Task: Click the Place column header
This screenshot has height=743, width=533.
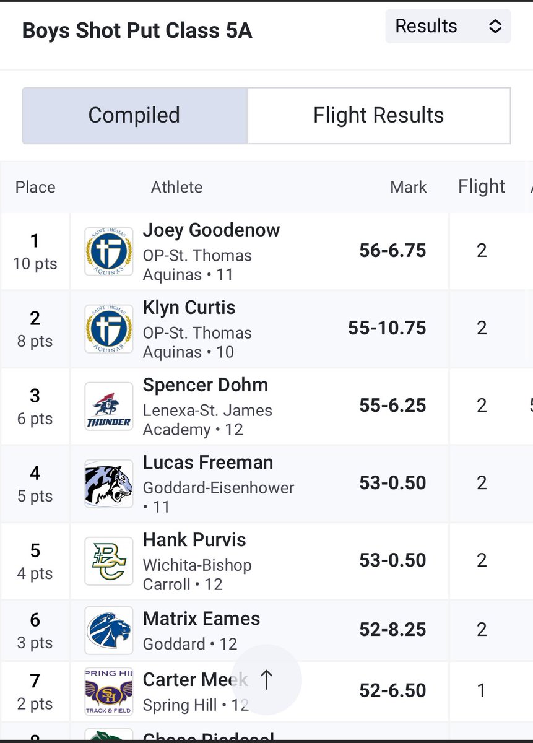Action: pyautogui.click(x=35, y=187)
